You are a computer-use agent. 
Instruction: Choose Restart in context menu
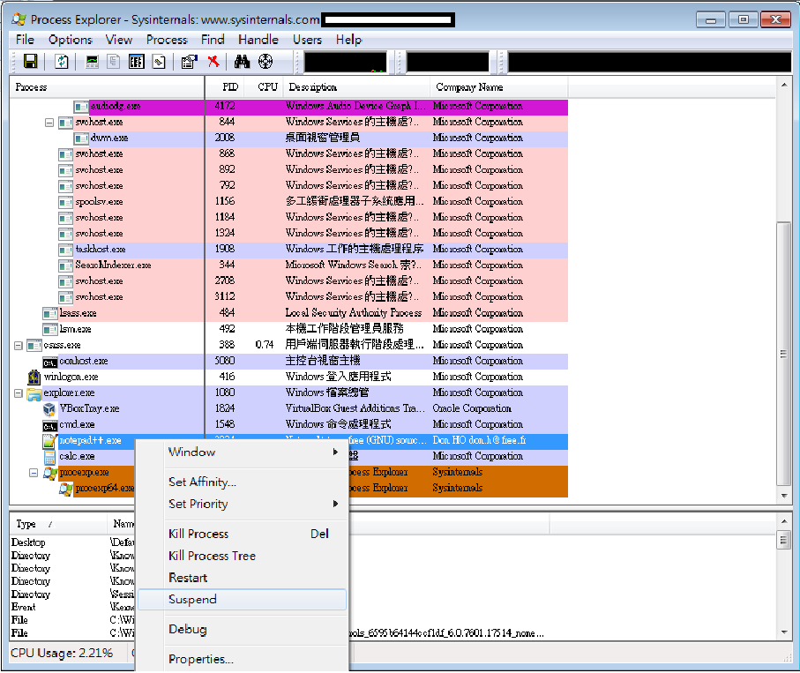243,578
